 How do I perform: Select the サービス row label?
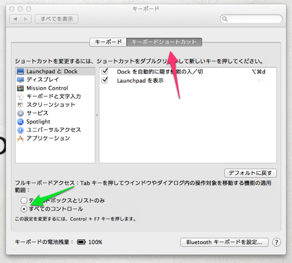(x=37, y=113)
